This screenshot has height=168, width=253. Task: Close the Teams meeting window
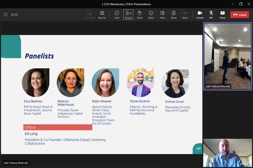pyautogui.click(x=249, y=4)
